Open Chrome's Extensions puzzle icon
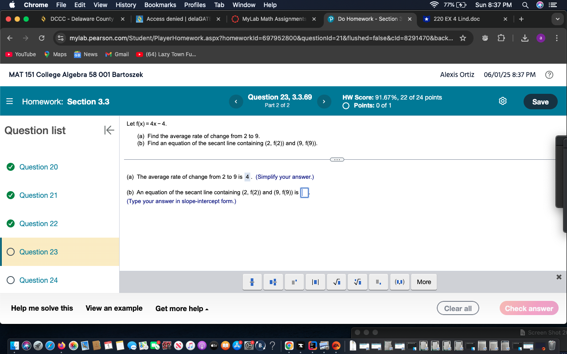Viewport: 567px width, 354px height. (501, 38)
